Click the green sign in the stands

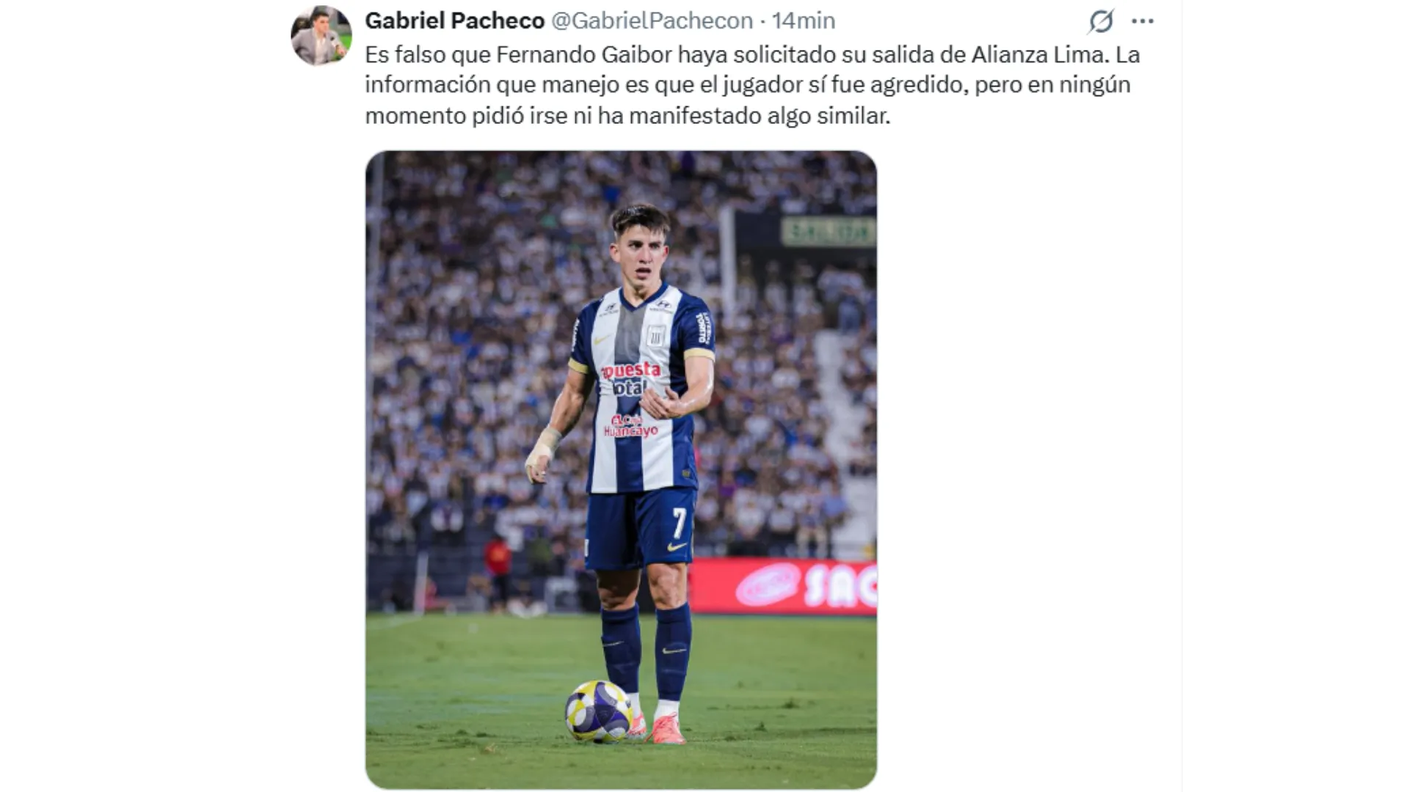pyautogui.click(x=828, y=232)
